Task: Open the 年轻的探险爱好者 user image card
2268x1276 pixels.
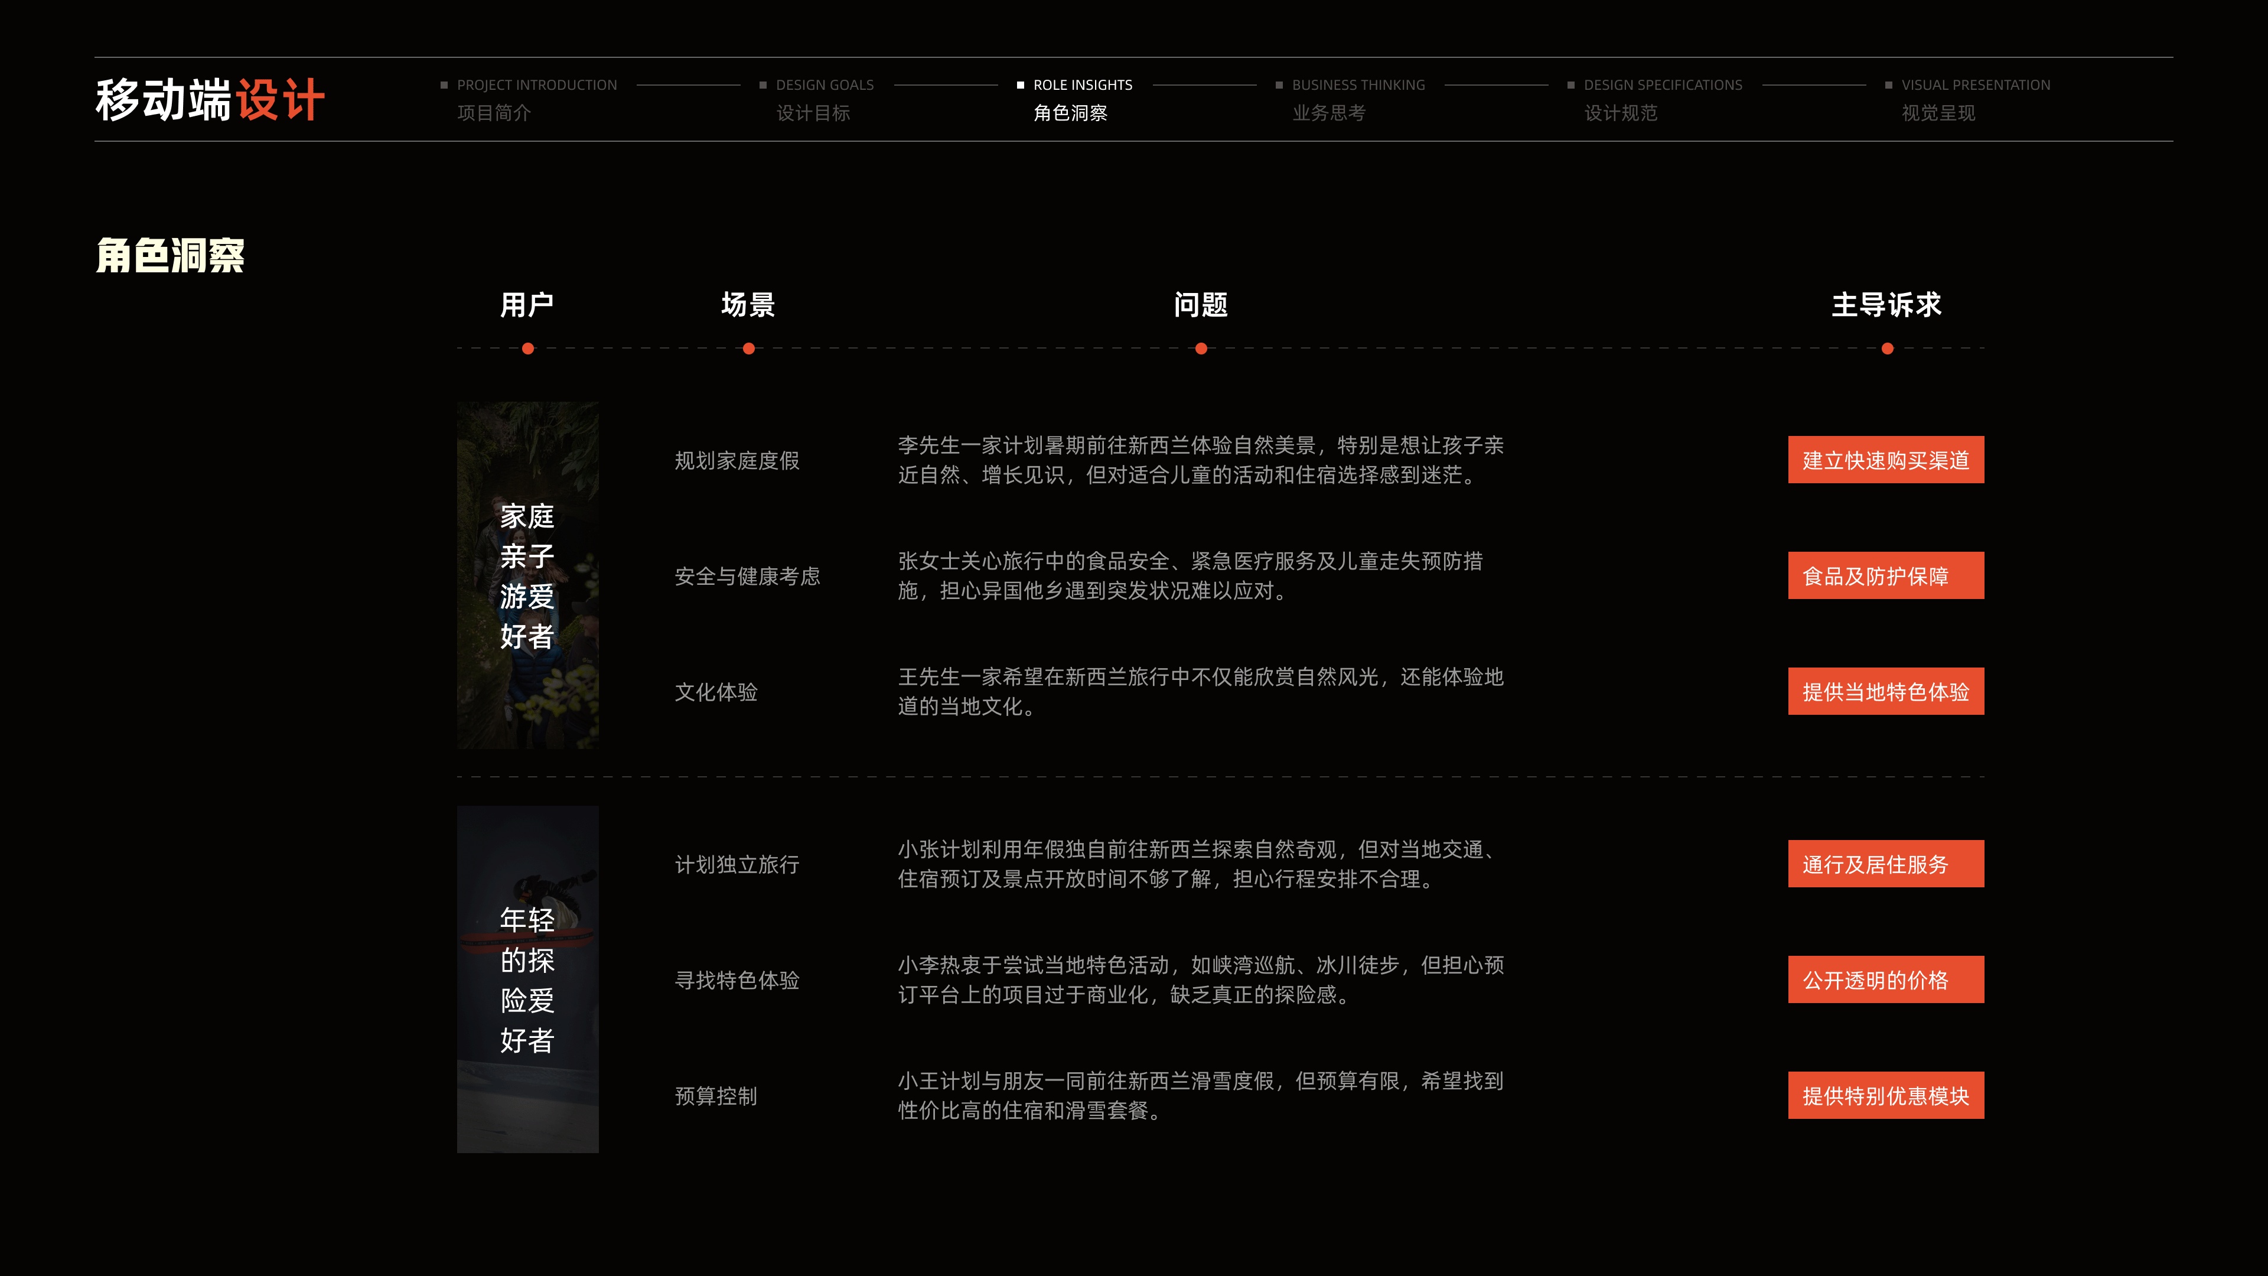Action: 527,979
